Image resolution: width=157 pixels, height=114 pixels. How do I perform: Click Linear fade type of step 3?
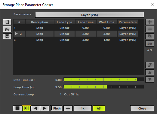(64, 40)
